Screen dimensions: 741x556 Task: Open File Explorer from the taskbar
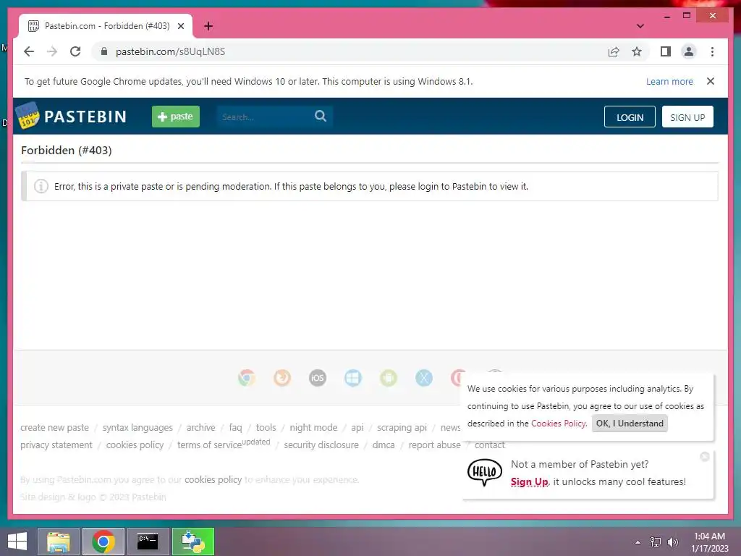(58, 542)
